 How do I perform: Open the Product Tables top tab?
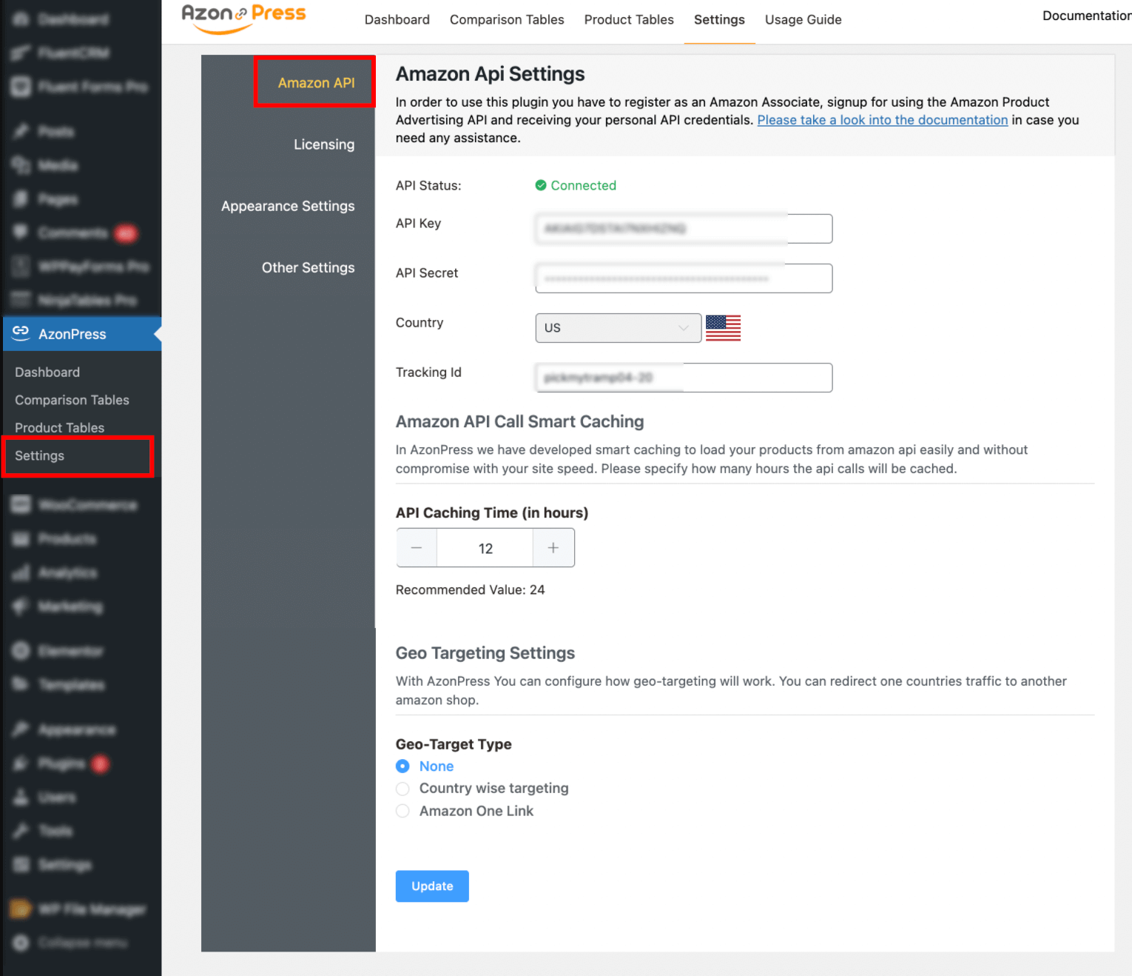tap(629, 19)
